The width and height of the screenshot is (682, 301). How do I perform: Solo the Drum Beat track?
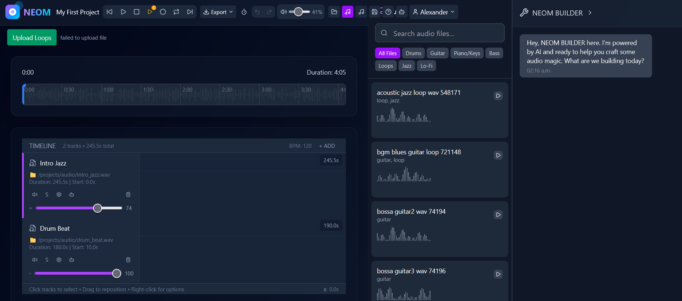point(47,260)
